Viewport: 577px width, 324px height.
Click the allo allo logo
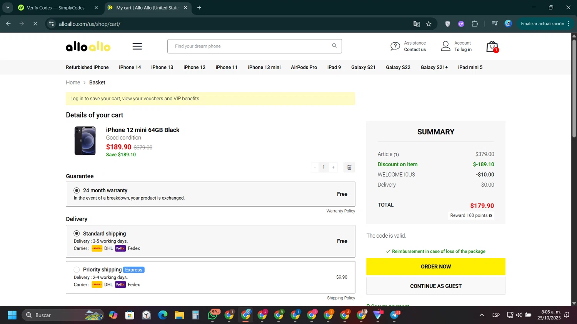88,47
